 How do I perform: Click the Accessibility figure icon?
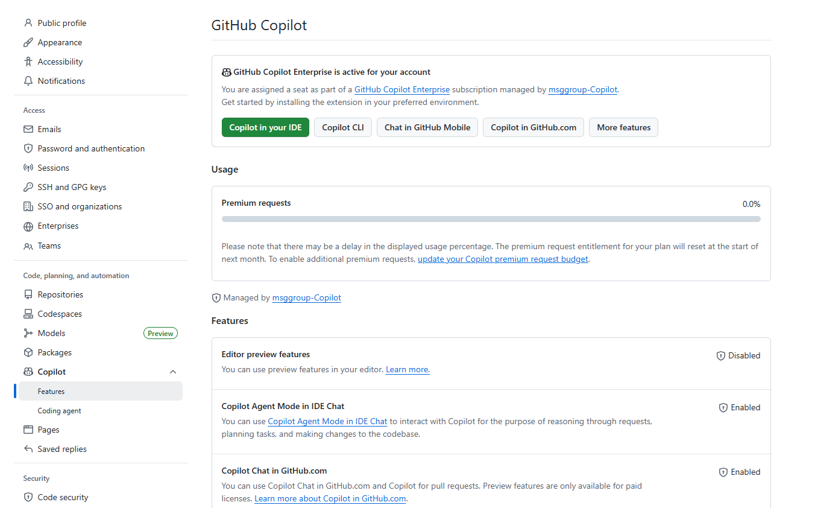coord(28,62)
